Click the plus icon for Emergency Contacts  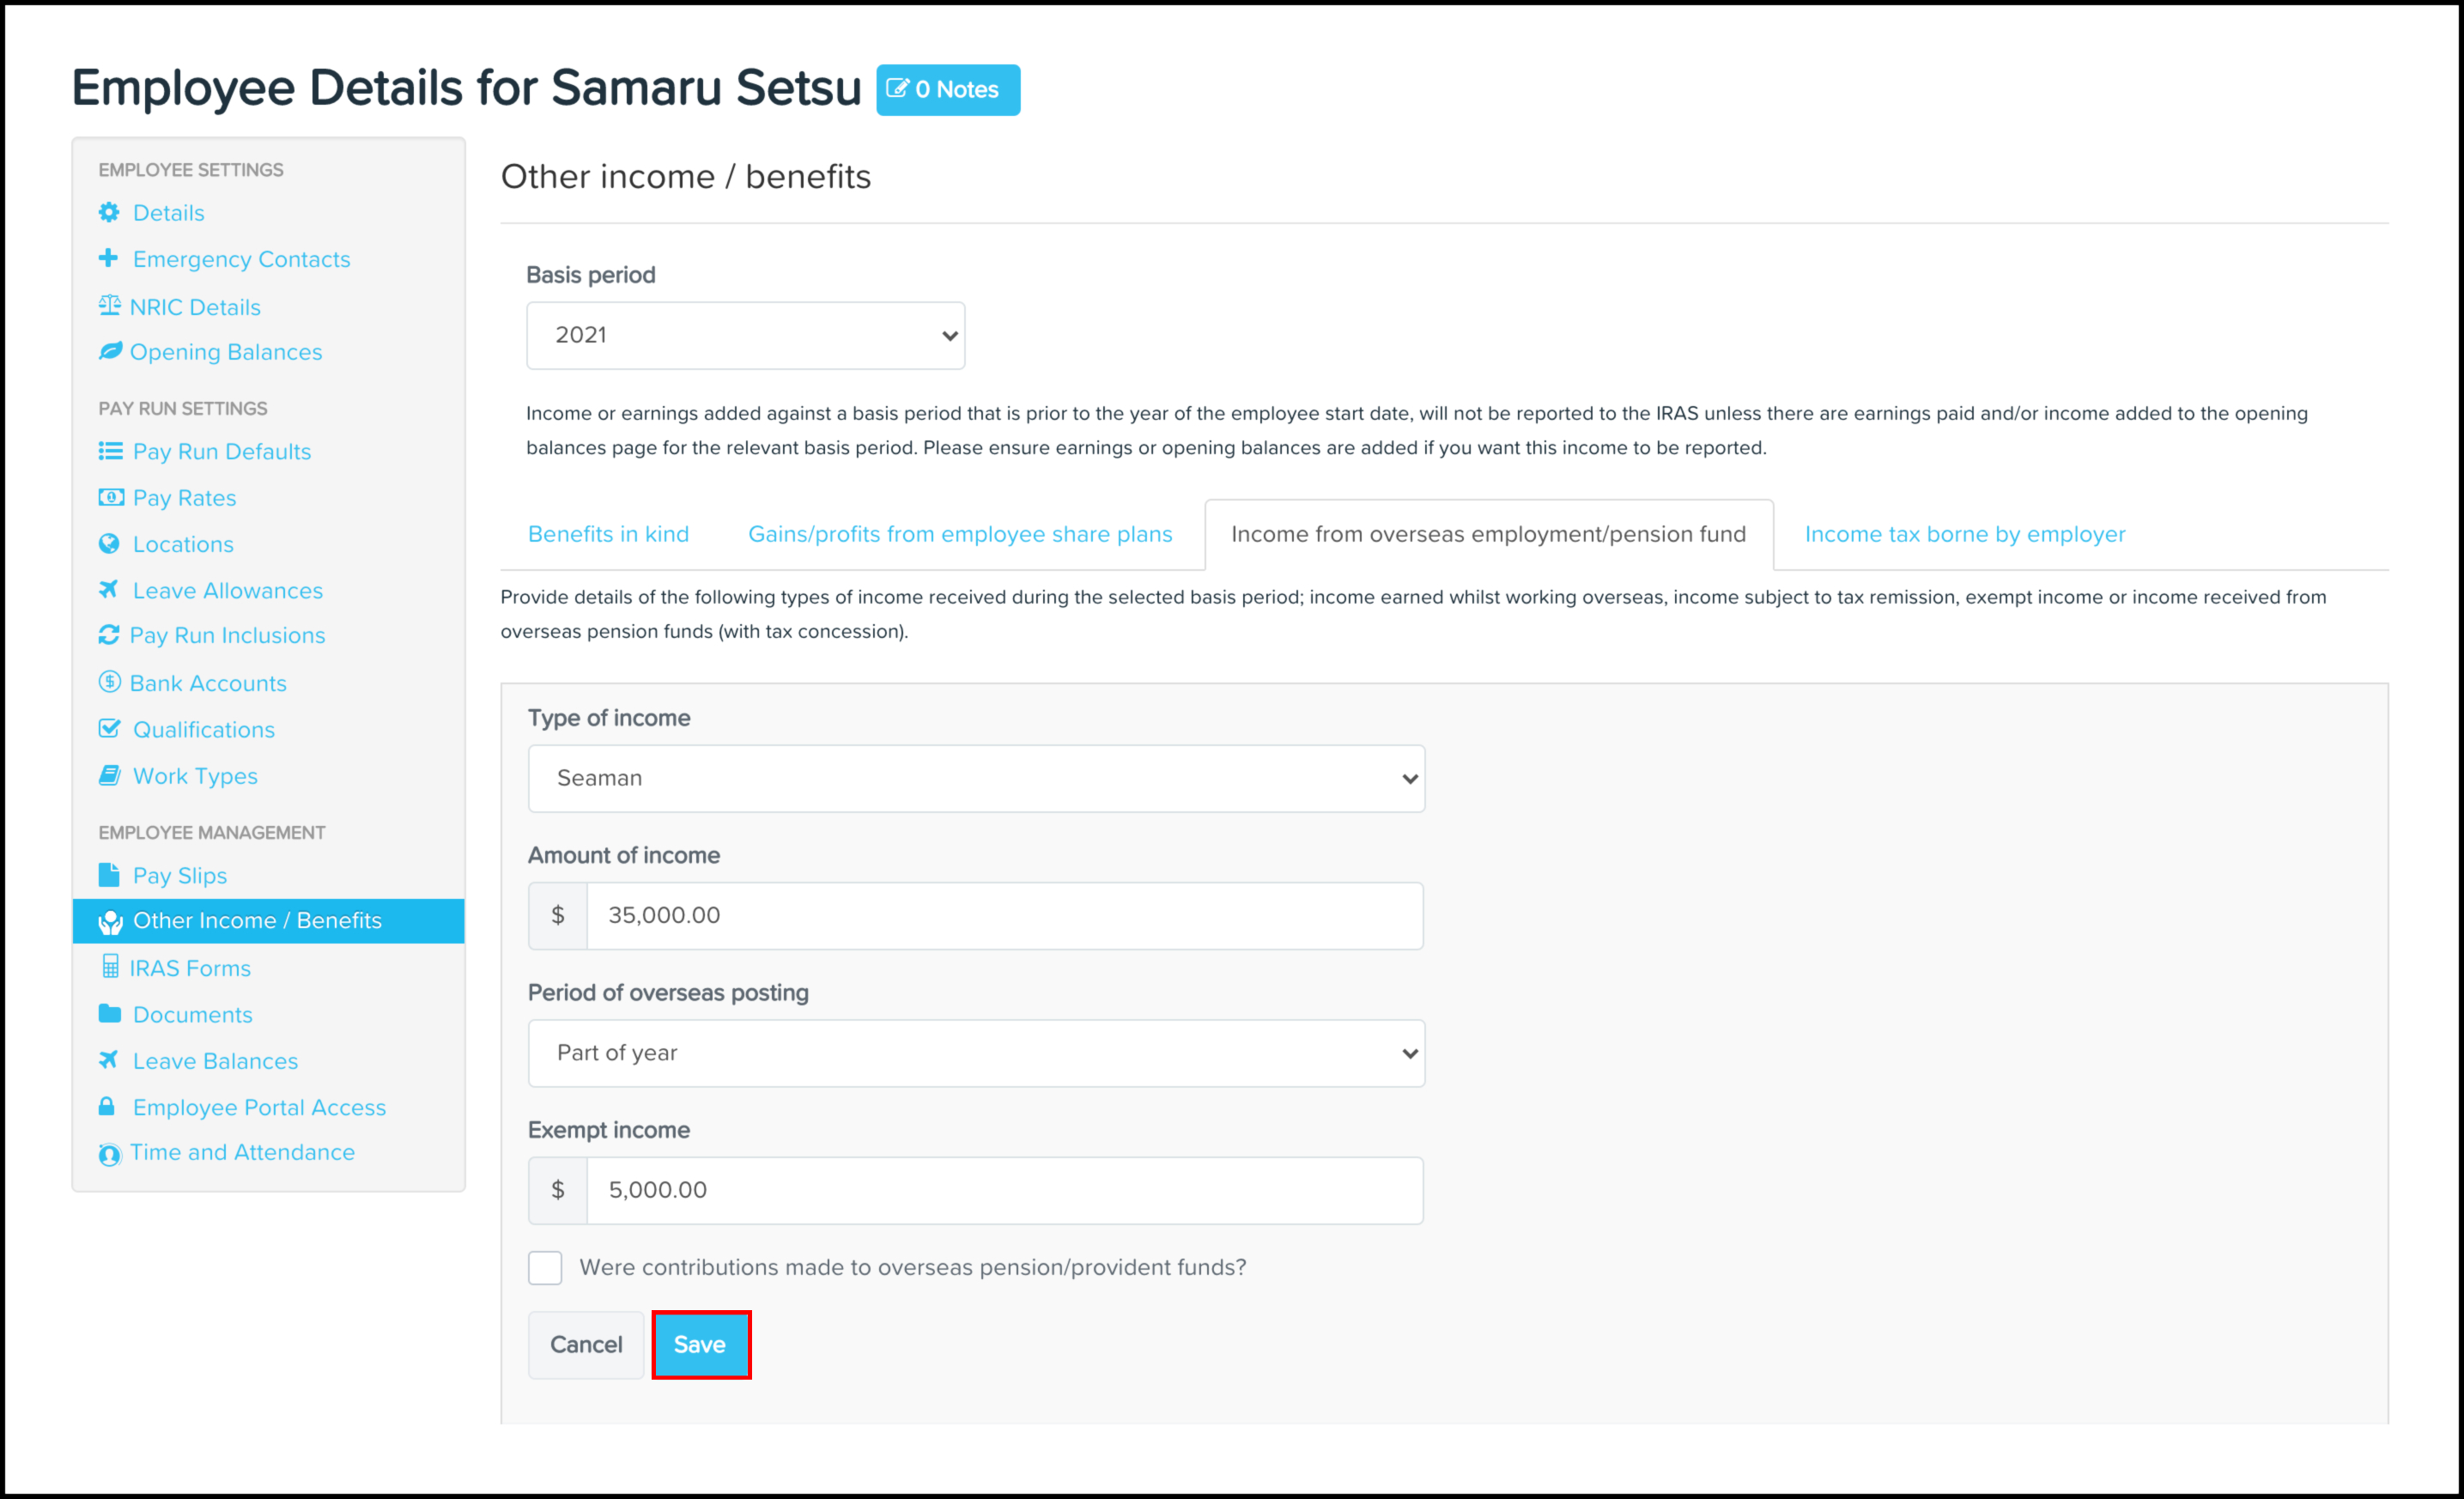pos(108,258)
